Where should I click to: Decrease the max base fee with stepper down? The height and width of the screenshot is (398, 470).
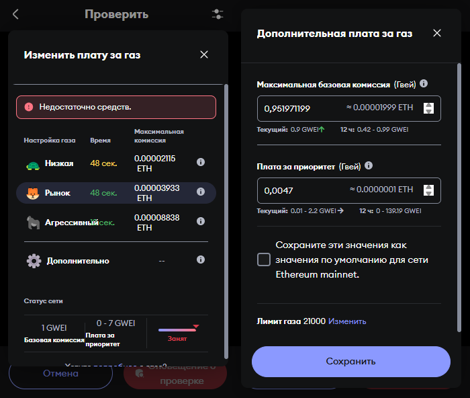428,111
